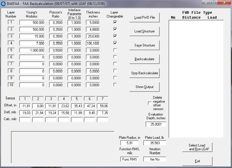Edit layer 3 Young's Modulus 15.000 field

32,36
